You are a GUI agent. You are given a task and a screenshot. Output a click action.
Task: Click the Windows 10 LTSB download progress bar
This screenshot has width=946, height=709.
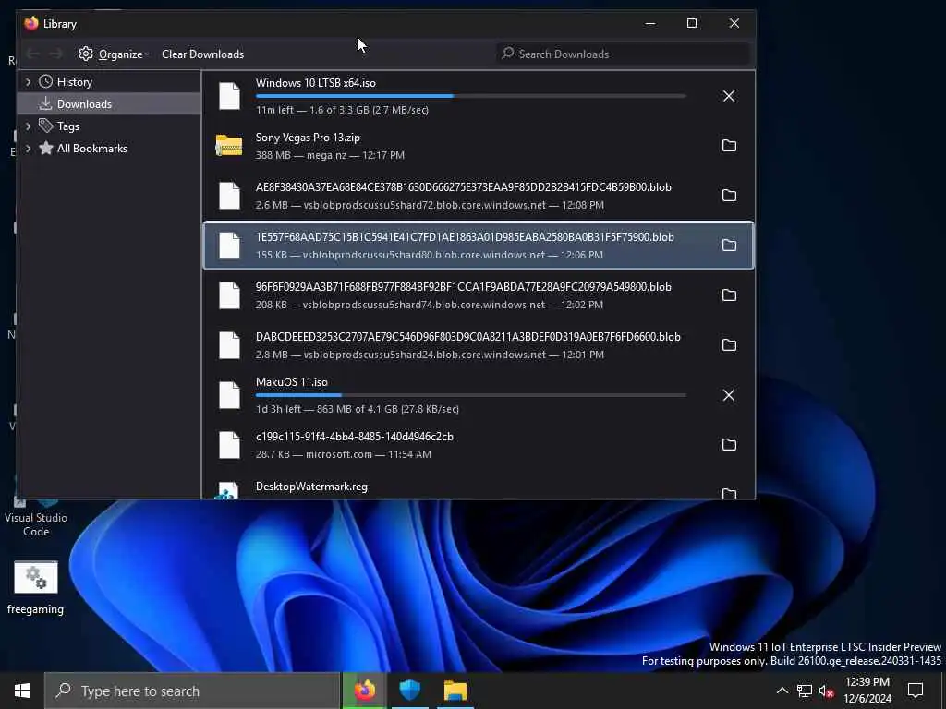(x=470, y=96)
